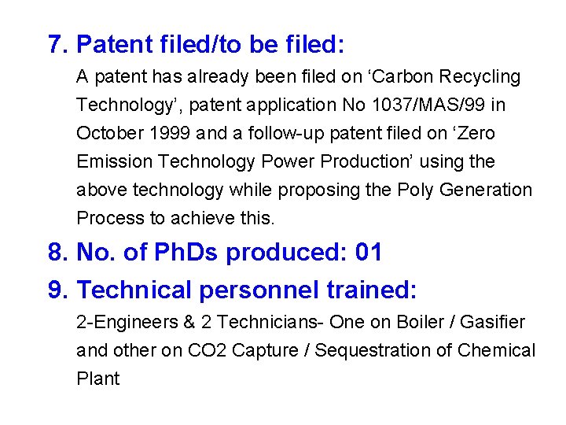The width and height of the screenshot is (566, 425).
Task: Click the value '01' after Ph.Ds produced
Action: pos(369,253)
